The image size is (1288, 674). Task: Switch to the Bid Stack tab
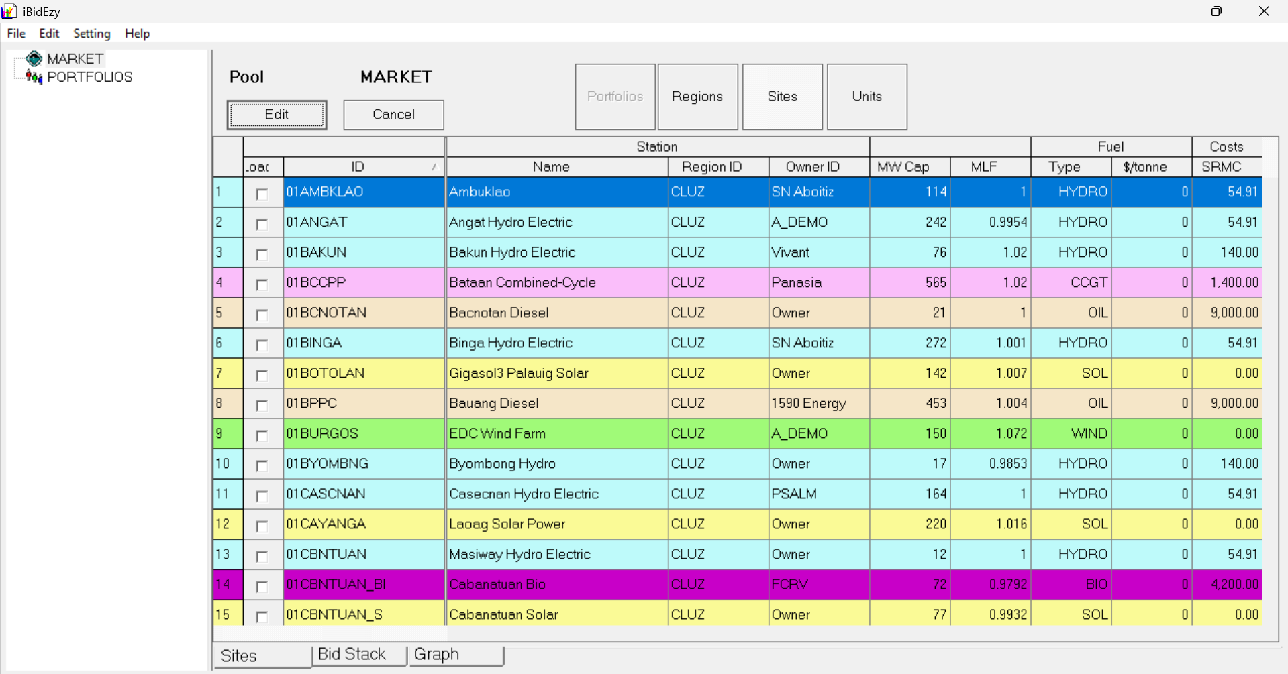(352, 655)
